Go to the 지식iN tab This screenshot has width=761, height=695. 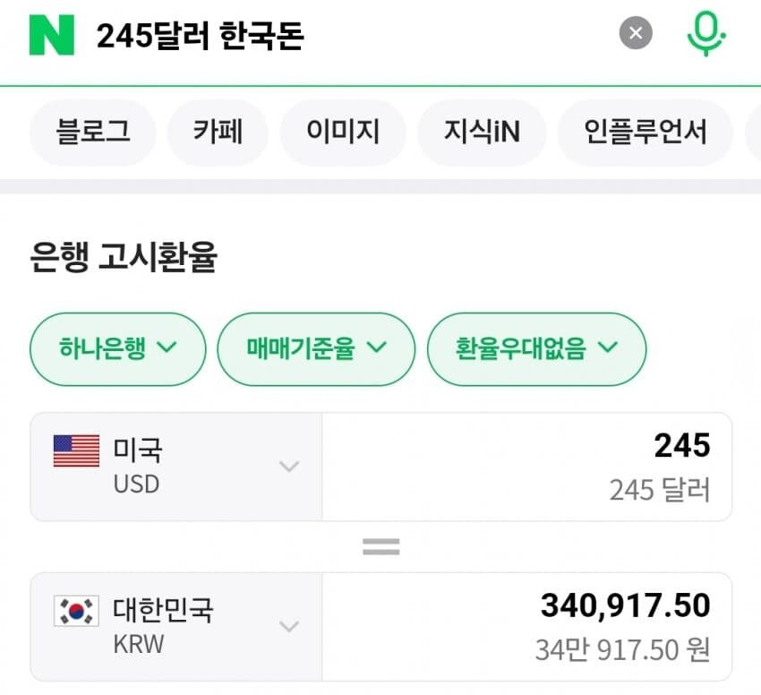tap(482, 133)
